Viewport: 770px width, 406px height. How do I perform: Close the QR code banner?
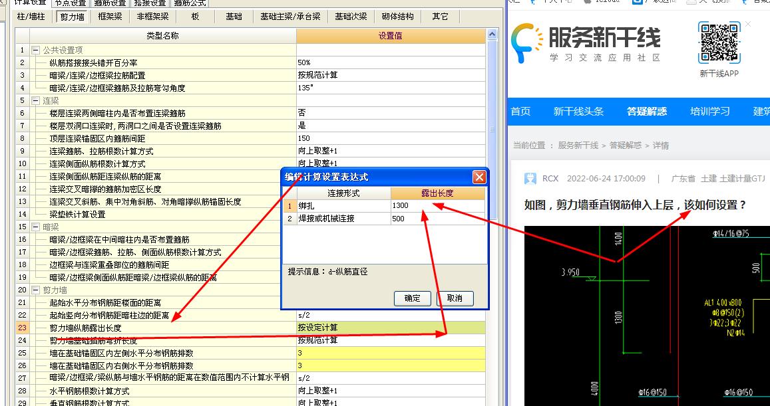[x=748, y=24]
